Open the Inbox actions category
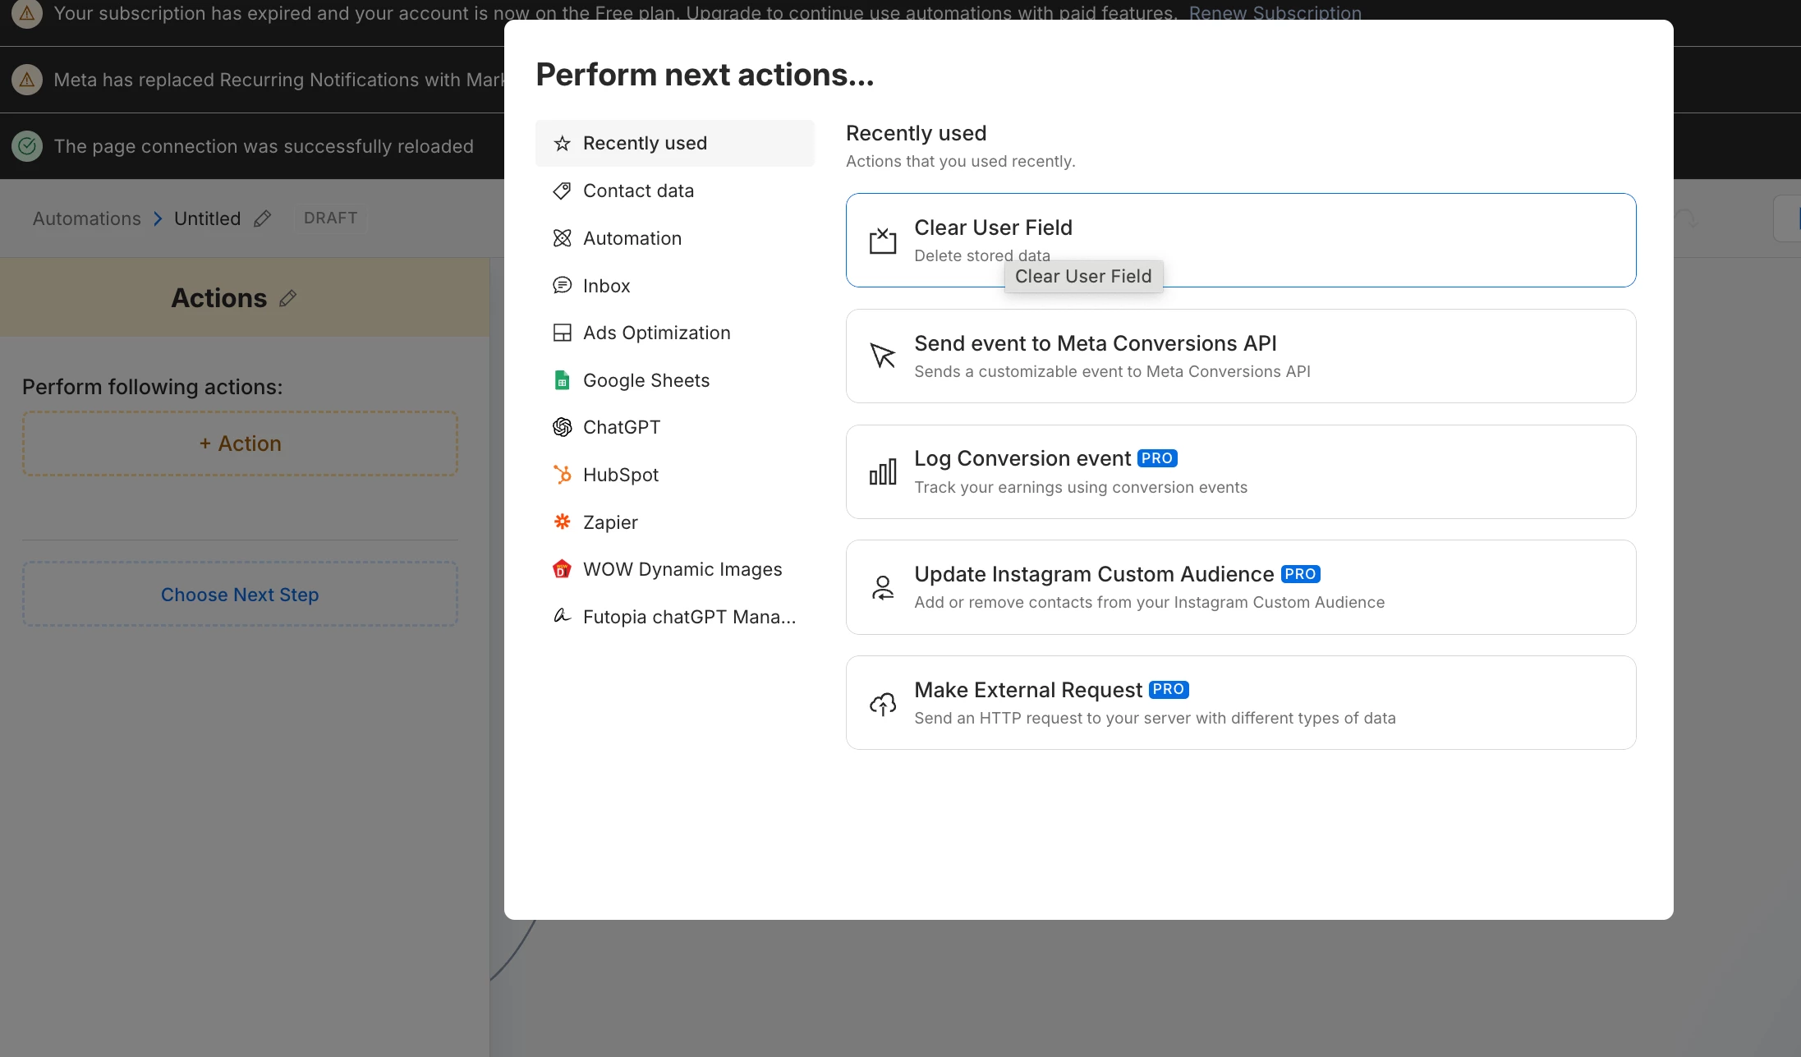The height and width of the screenshot is (1057, 1801). pyautogui.click(x=606, y=286)
